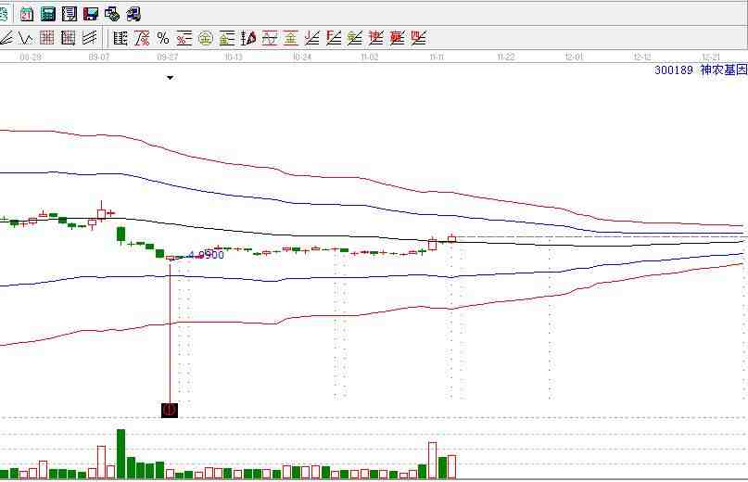Click the 09-27 date on time axis

click(167, 57)
